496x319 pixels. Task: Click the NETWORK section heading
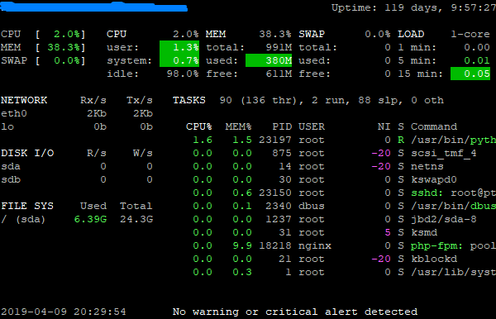[x=24, y=100]
